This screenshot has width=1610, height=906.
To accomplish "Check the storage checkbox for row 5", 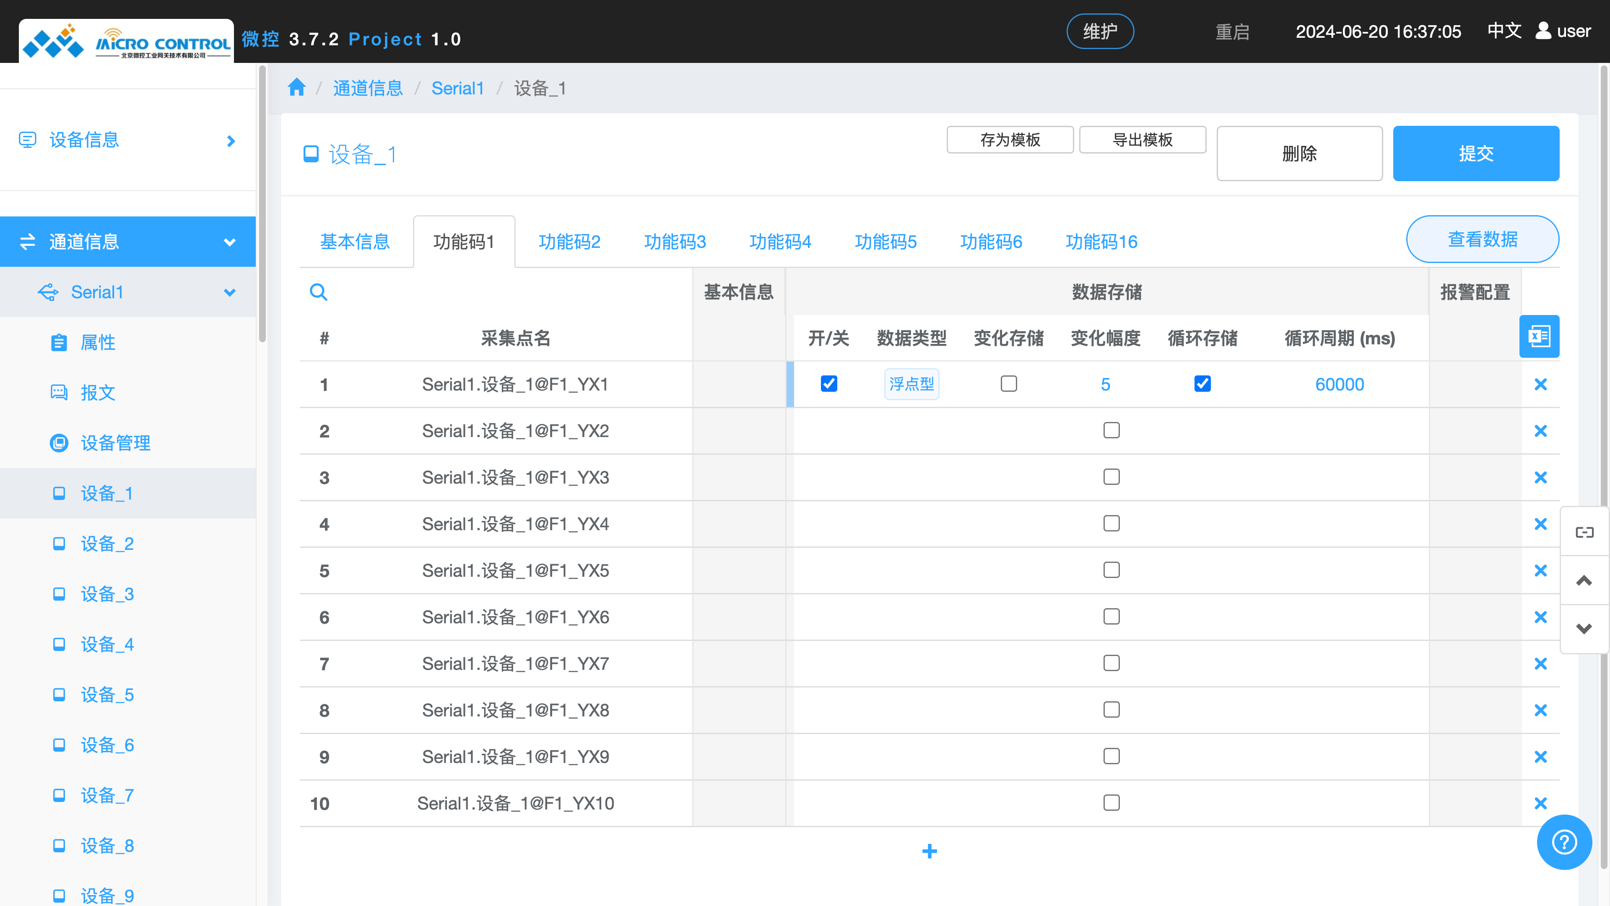I will (1111, 570).
